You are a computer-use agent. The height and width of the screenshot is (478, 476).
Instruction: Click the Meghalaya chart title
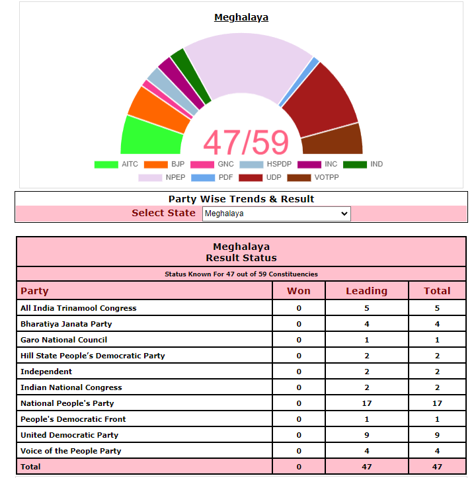(x=241, y=17)
